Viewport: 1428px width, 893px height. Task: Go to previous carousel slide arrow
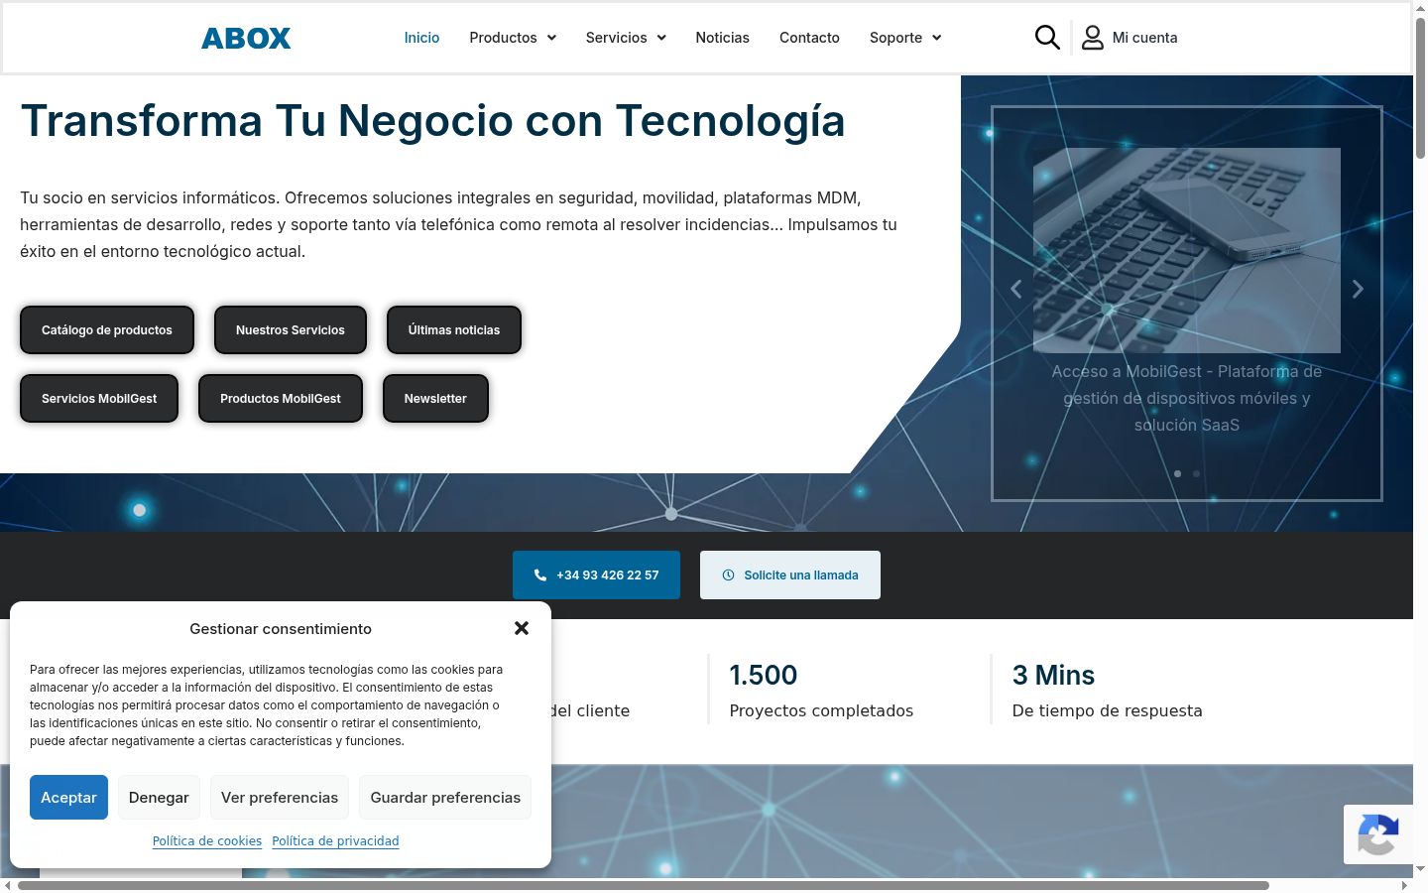tap(1015, 289)
